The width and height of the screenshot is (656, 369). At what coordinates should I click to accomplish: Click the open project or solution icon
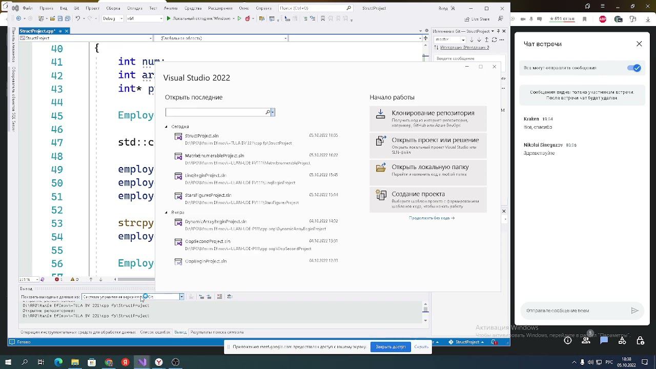pos(380,141)
